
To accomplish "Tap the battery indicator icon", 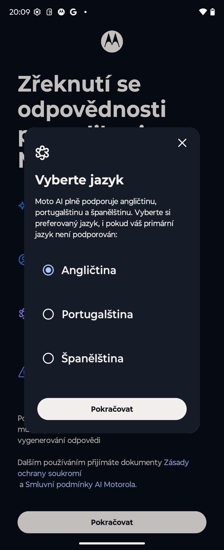I will 212,12.
